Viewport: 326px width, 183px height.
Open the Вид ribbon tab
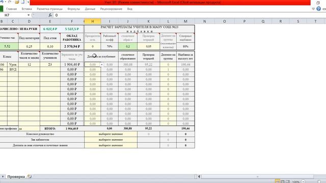pos(130,9)
